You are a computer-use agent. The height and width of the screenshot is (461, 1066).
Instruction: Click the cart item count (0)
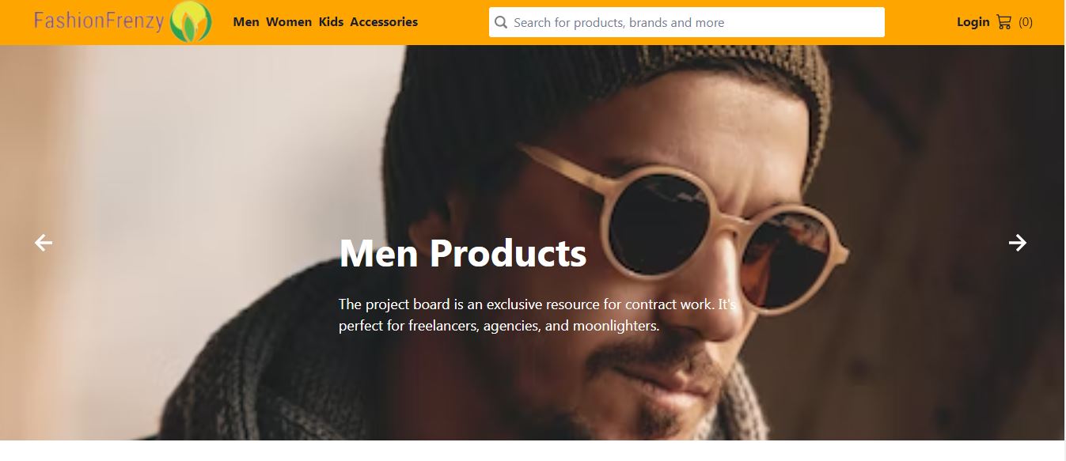[x=1026, y=22]
